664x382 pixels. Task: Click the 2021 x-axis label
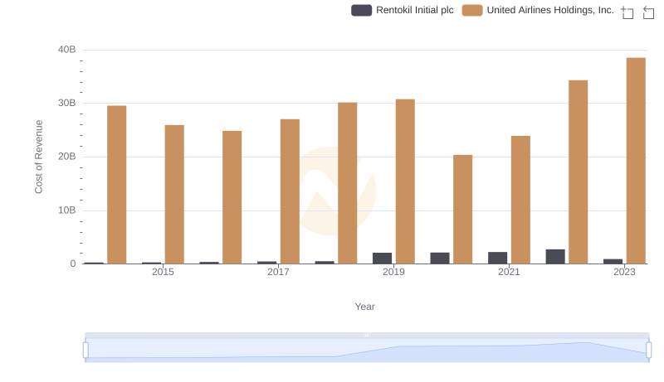[509, 272]
